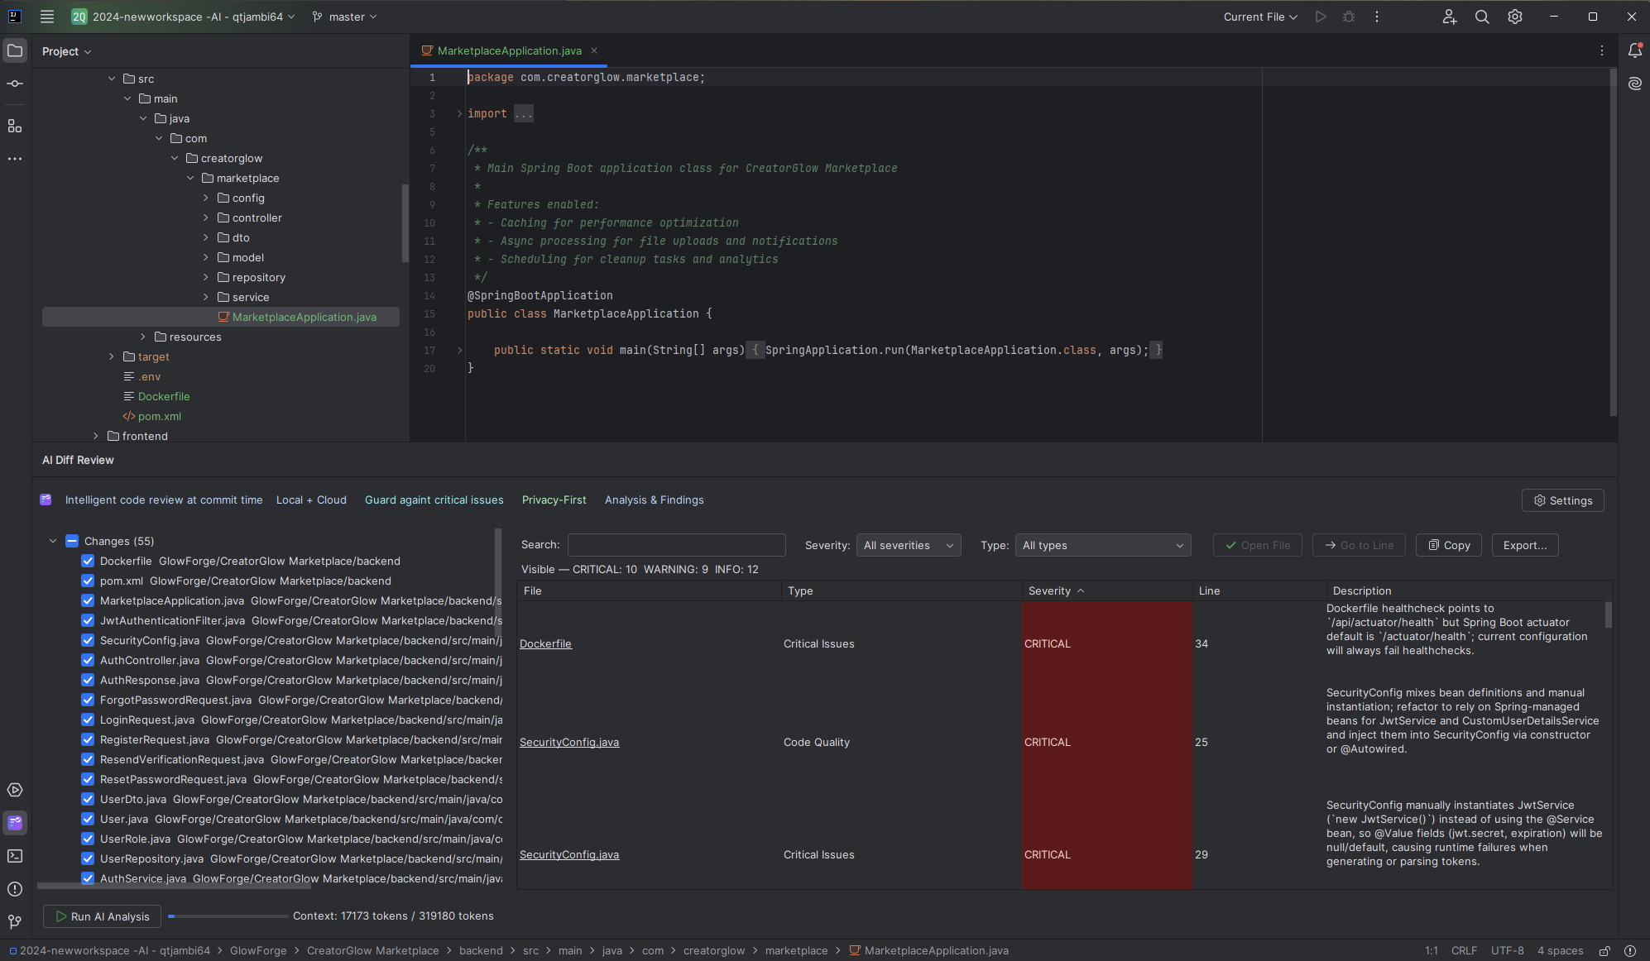This screenshot has width=1650, height=961.
Task: Open the AI Assistant spiral icon
Action: click(1634, 84)
